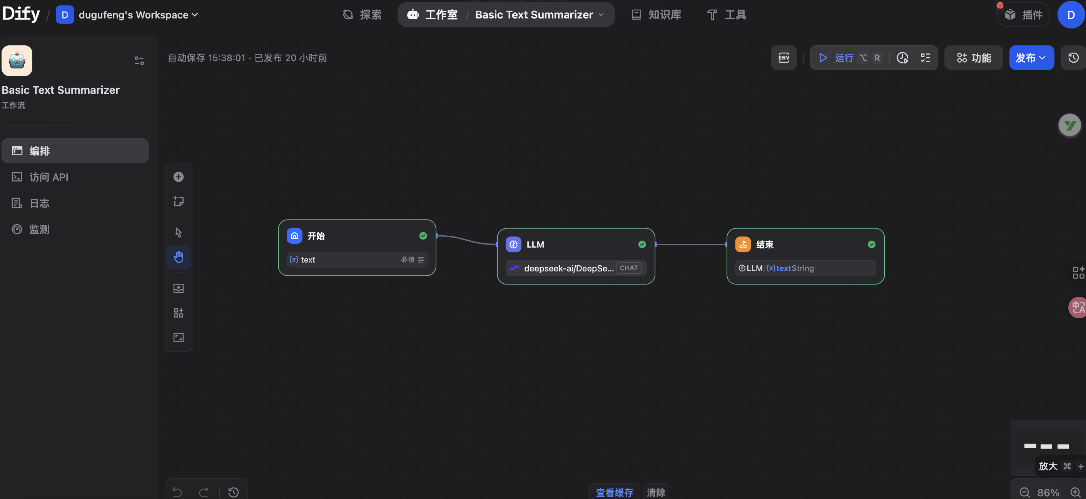Open the ENV environment variables panel
The height and width of the screenshot is (499, 1086).
(x=784, y=58)
